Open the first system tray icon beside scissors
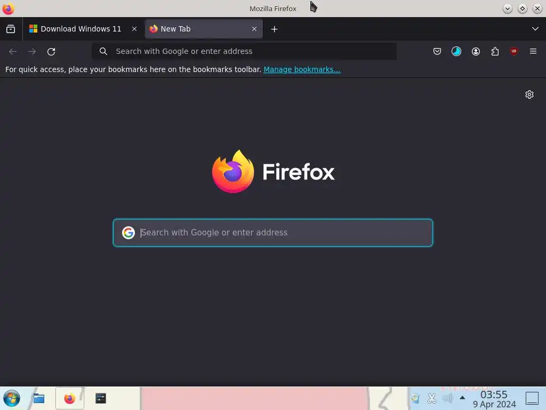 pyautogui.click(x=415, y=398)
